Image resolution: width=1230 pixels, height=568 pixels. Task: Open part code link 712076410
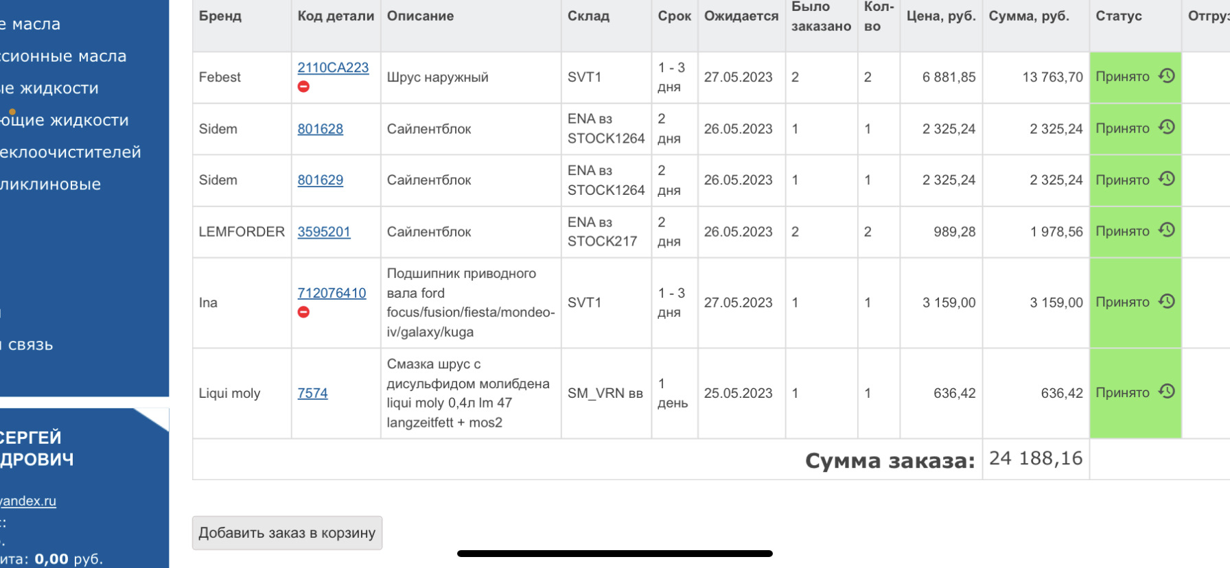coord(332,293)
